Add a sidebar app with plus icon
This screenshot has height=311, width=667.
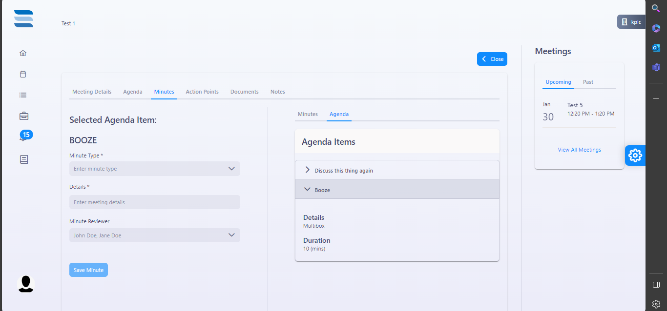click(x=656, y=98)
